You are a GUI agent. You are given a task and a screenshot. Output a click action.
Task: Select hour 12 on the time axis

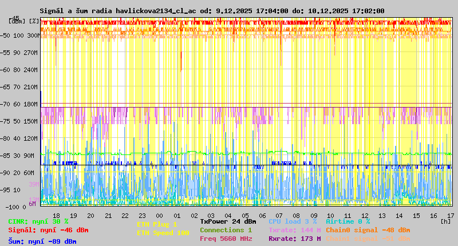click(365, 216)
